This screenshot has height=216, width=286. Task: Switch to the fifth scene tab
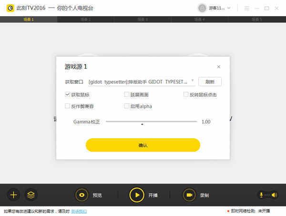coord(257,20)
